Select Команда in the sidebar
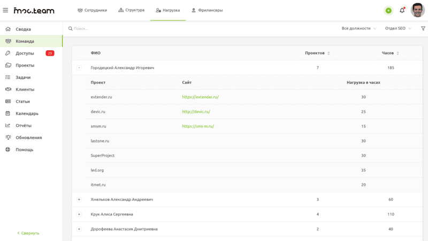Viewport: 428px width, 241px height. (31, 41)
